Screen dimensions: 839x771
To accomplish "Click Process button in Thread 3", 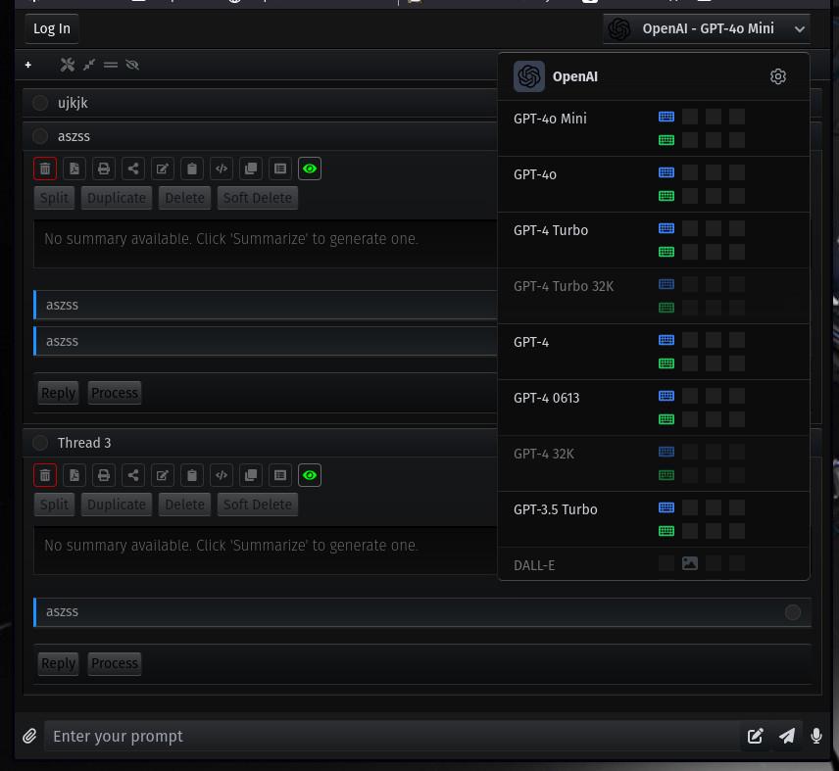I will (115, 663).
